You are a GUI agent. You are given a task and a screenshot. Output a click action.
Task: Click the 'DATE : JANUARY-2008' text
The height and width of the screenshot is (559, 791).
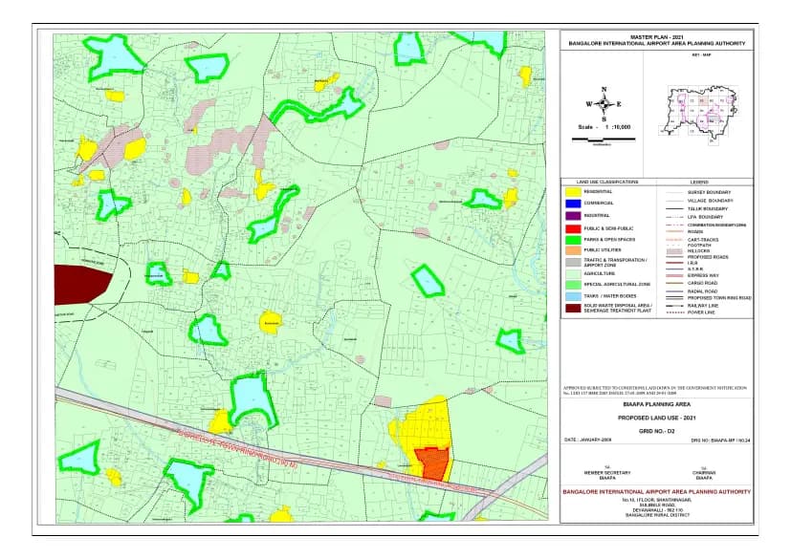click(x=587, y=441)
